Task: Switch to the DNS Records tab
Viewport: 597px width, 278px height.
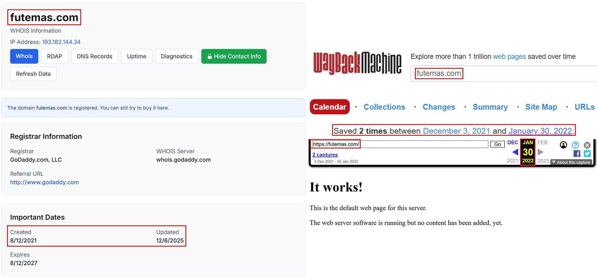Action: [94, 56]
